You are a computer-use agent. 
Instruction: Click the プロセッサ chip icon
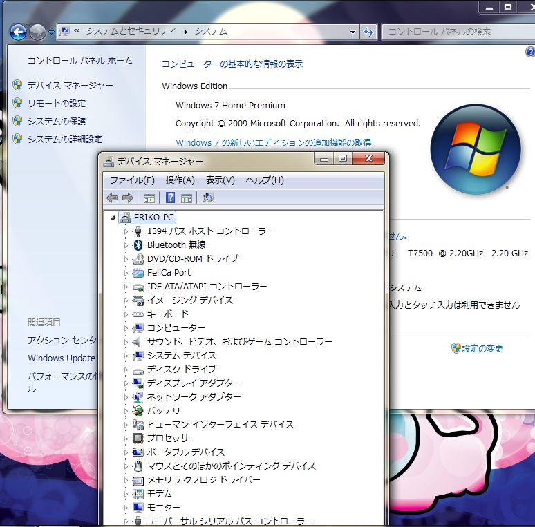(x=138, y=439)
